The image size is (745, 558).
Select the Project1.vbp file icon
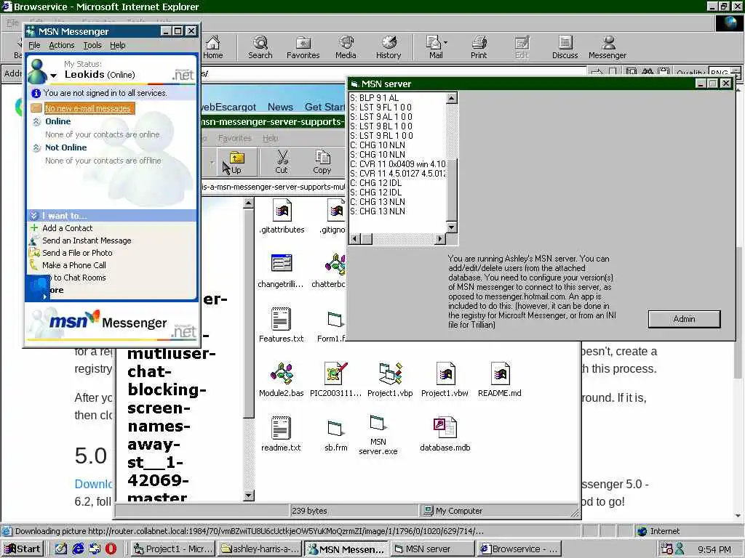click(x=390, y=380)
